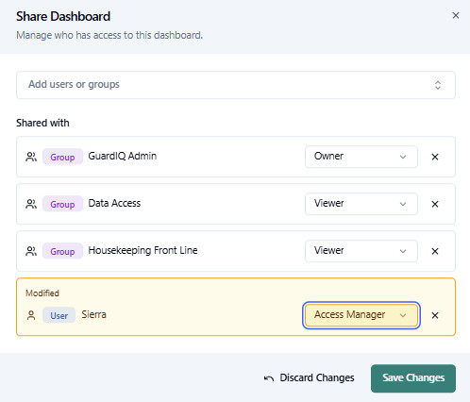The height and width of the screenshot is (402, 470).
Task: Select the Data Access name text
Action: [x=114, y=203]
